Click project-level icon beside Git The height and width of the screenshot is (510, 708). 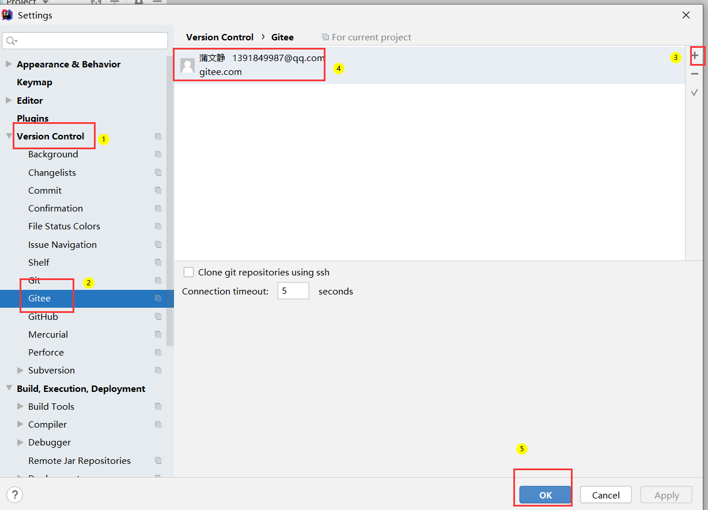pos(158,281)
